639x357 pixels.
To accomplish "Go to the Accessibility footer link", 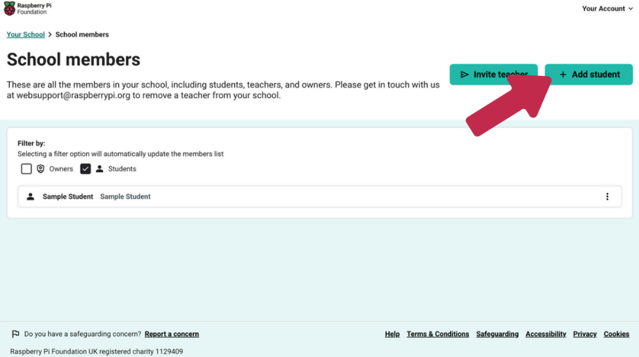I will 546,334.
